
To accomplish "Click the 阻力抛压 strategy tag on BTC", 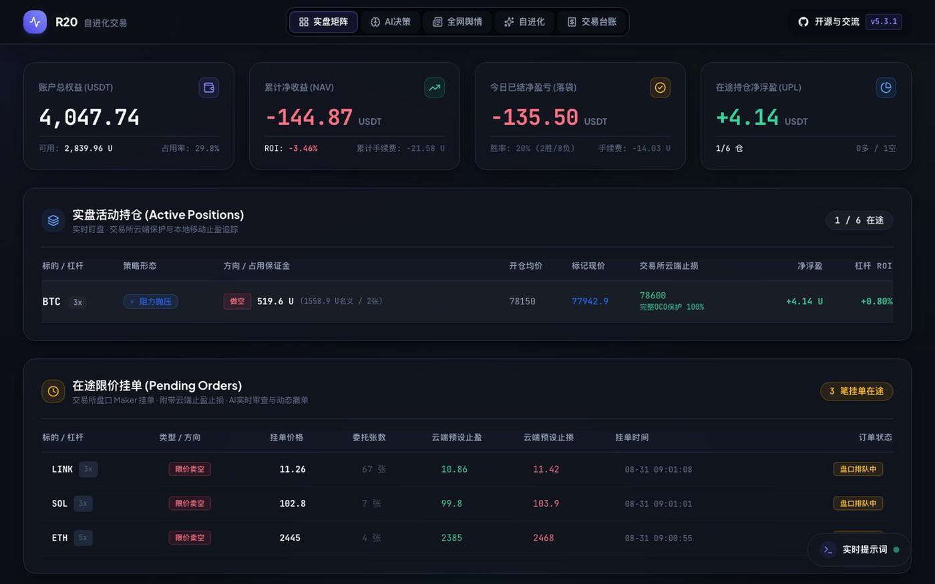I will (x=151, y=302).
